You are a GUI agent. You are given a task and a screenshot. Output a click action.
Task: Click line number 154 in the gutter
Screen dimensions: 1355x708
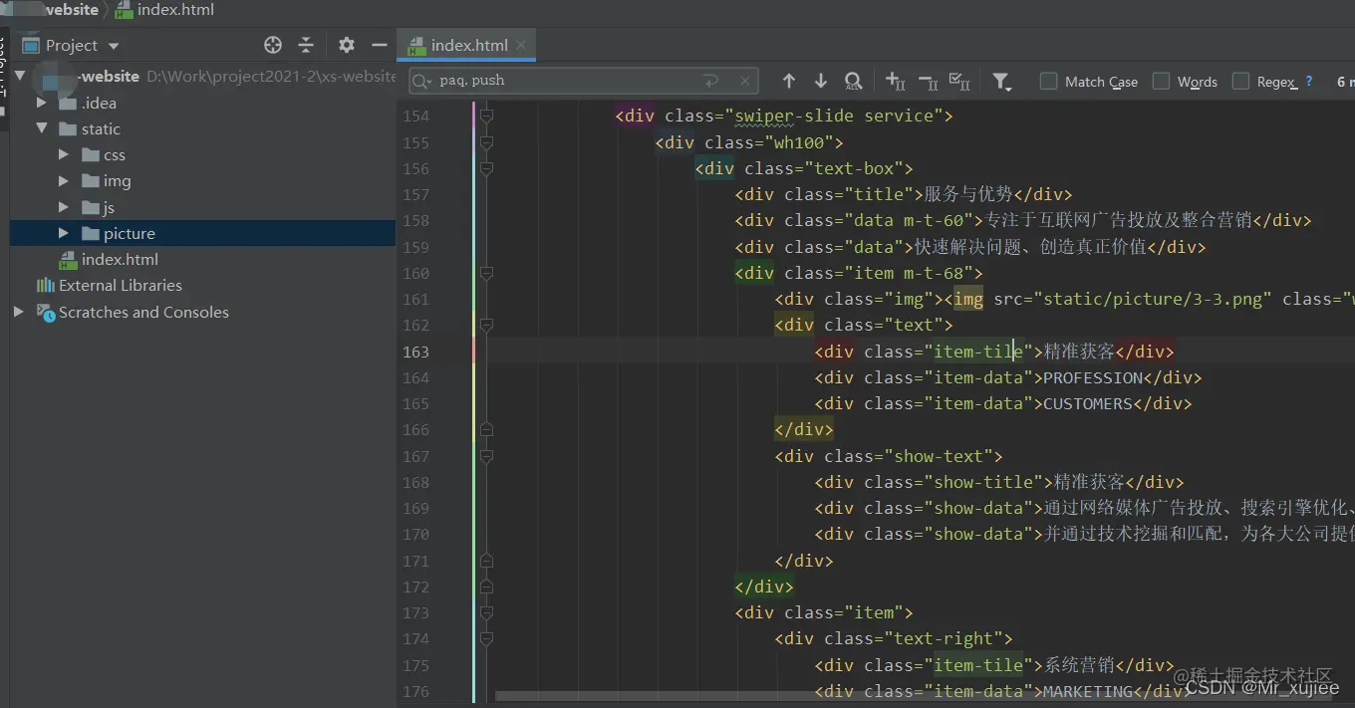click(415, 117)
